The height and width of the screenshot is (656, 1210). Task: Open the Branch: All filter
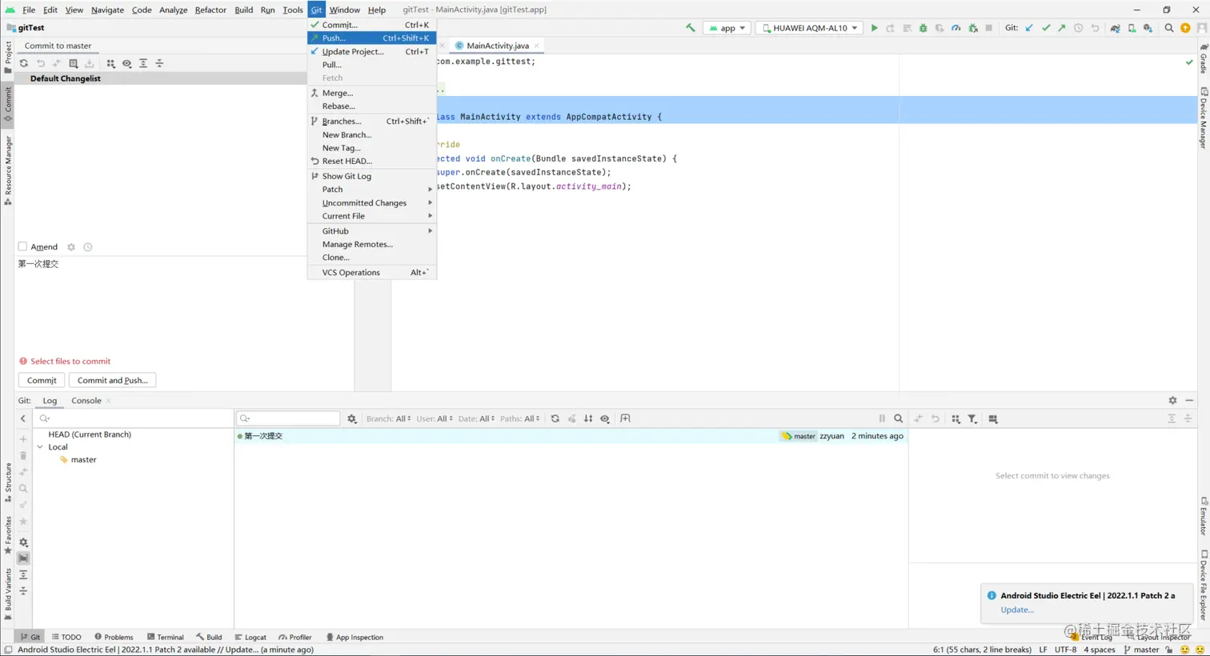388,418
